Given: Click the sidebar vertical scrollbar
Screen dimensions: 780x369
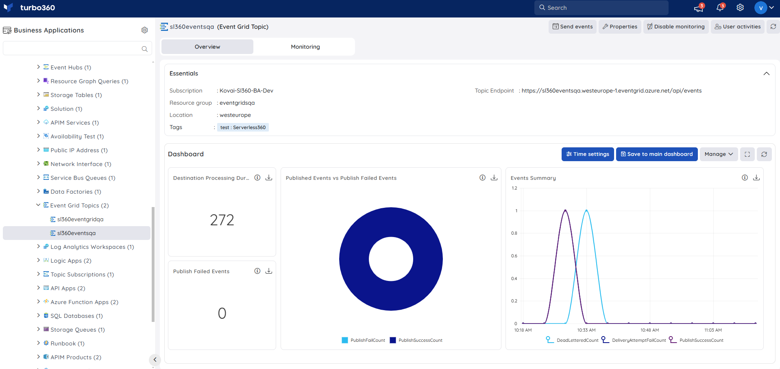Looking at the screenshot, I should point(153,264).
